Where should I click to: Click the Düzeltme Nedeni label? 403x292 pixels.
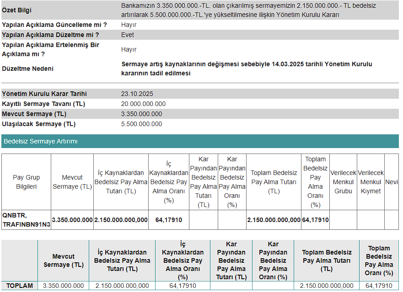click(x=27, y=69)
